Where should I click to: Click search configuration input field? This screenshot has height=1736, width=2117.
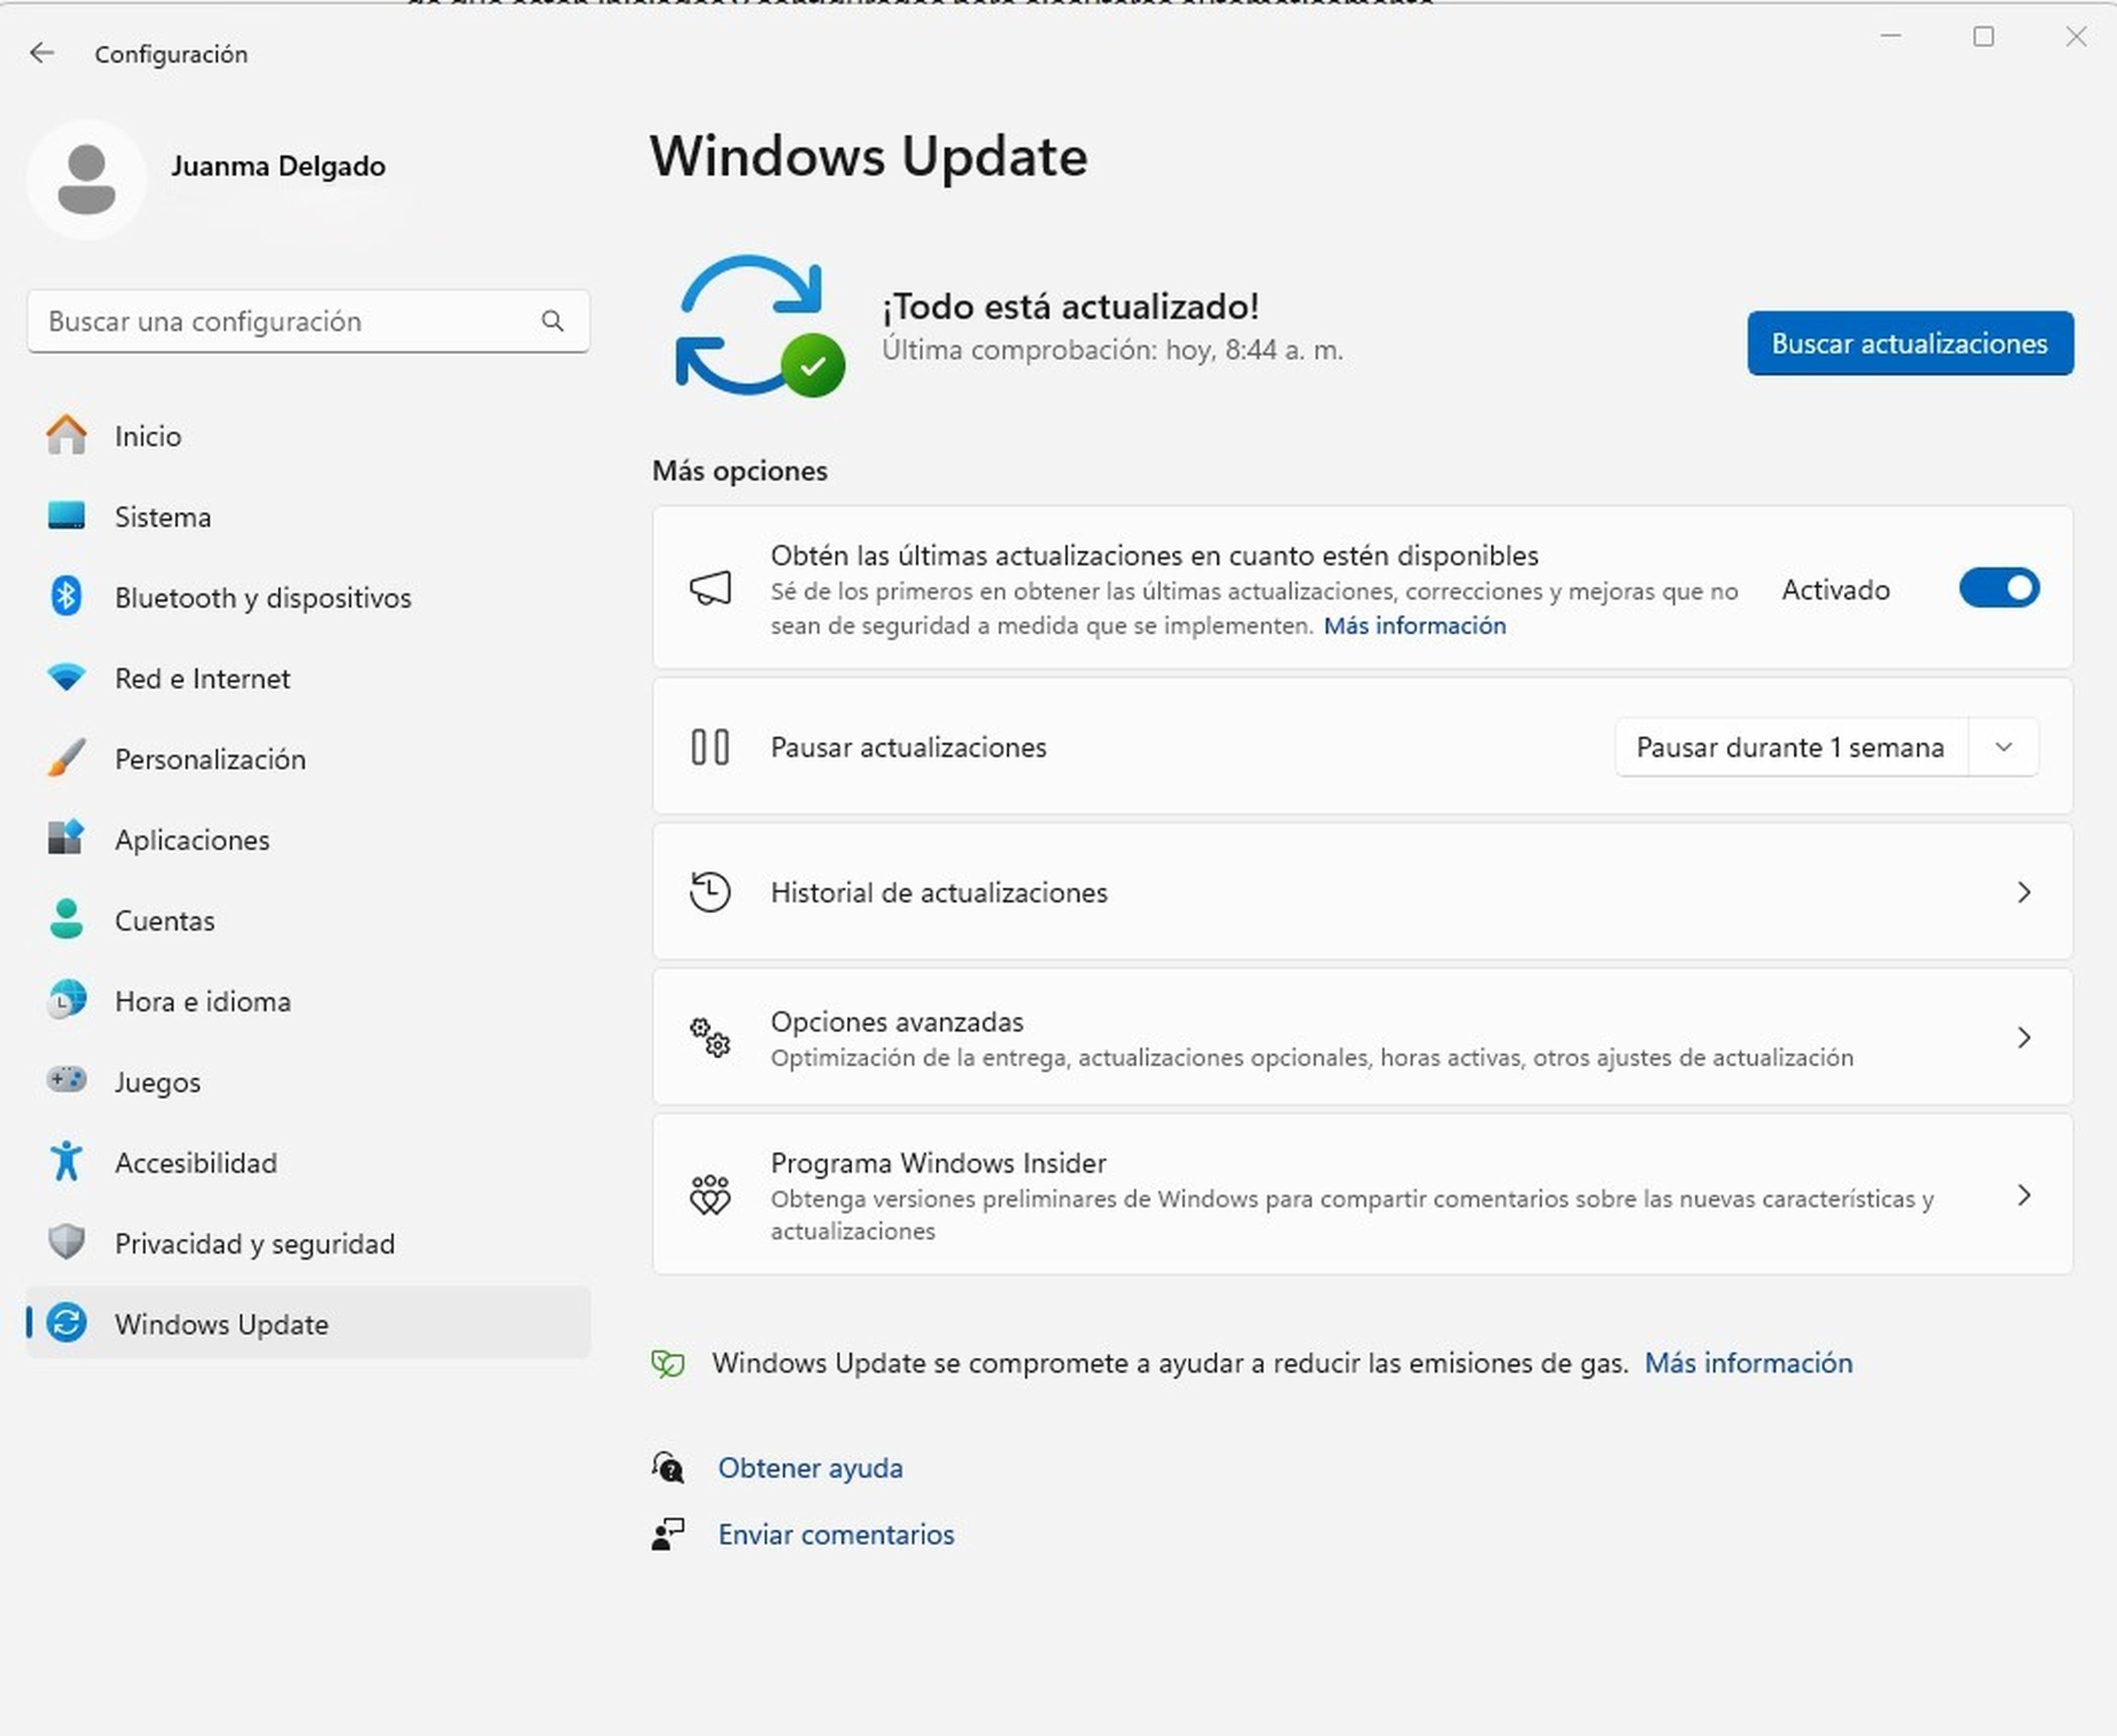(308, 320)
